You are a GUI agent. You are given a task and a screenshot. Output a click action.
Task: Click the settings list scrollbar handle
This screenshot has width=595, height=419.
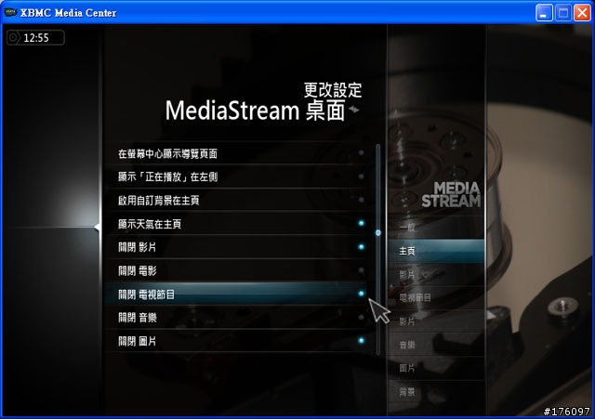coord(378,233)
